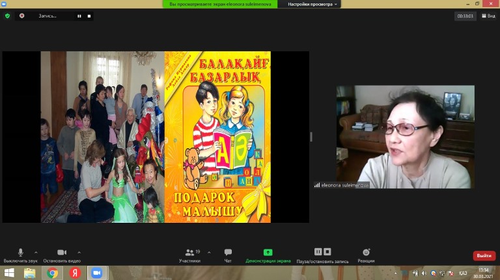This screenshot has width=500, height=280.
Task: Open Настройки просмотра view options dropdown
Action: pos(312,4)
